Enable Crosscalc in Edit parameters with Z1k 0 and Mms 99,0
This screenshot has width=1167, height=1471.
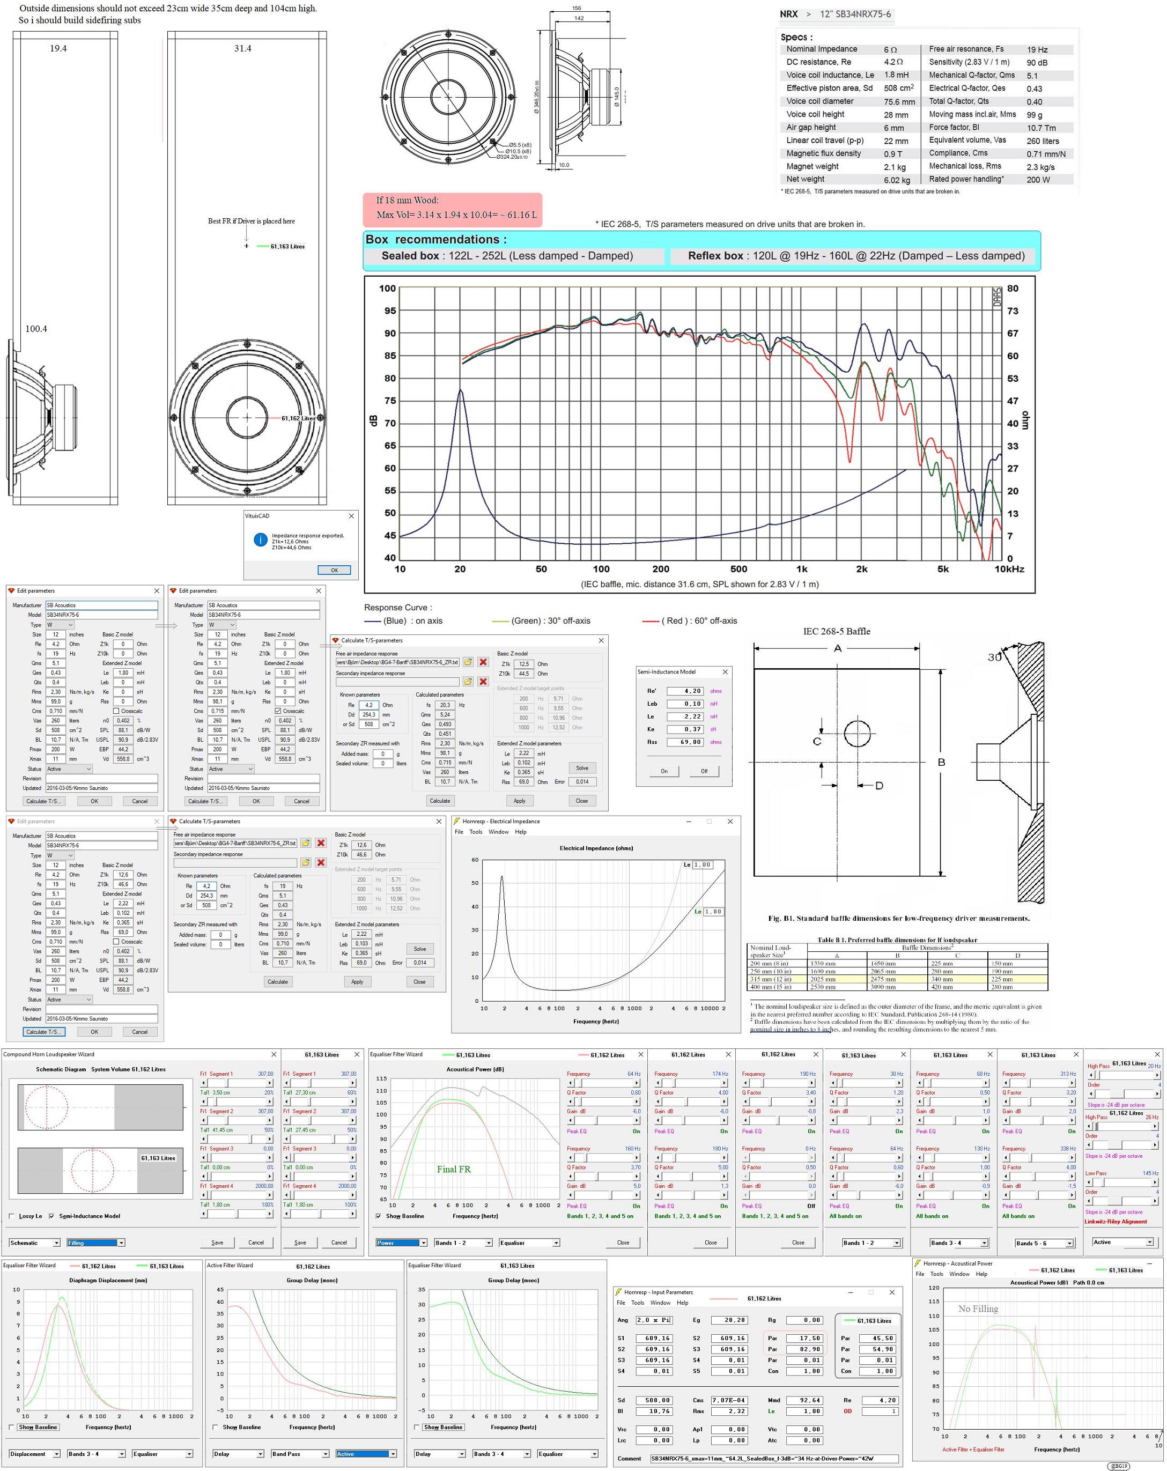116,711
